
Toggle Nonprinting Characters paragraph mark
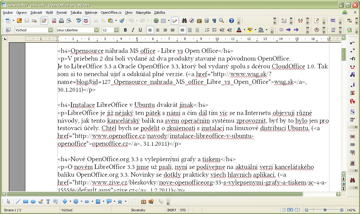point(214,21)
